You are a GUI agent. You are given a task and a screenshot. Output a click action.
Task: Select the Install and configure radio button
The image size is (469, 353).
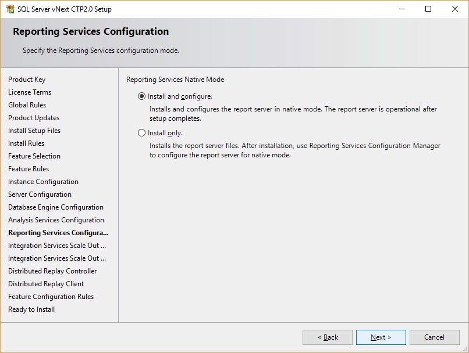tap(141, 96)
